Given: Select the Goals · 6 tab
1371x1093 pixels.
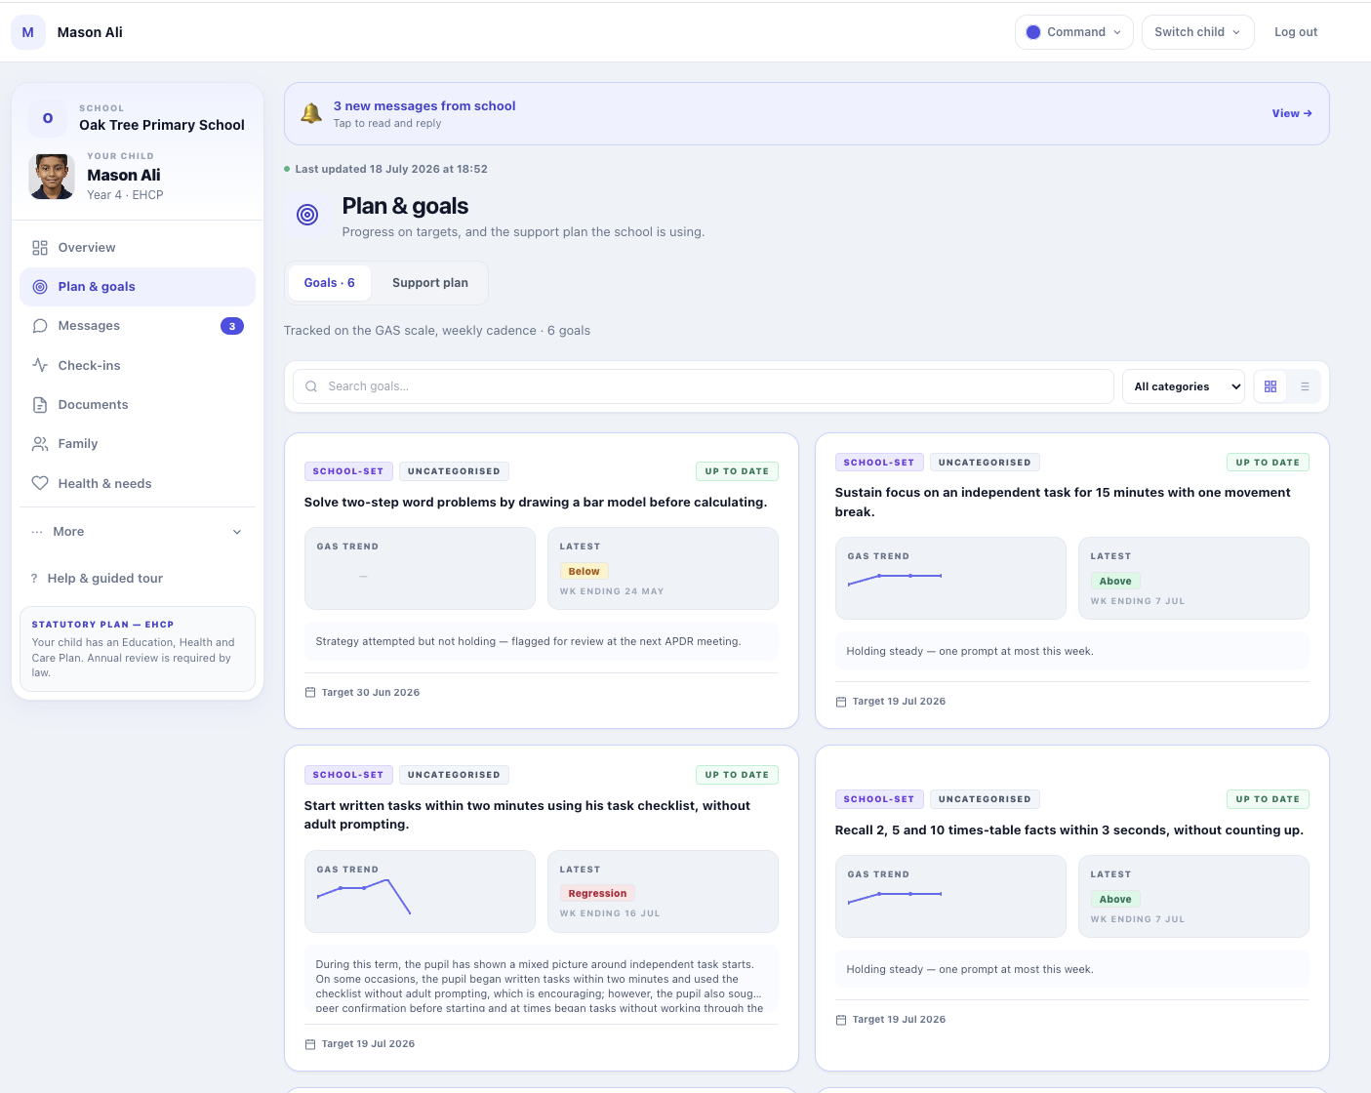Looking at the screenshot, I should [330, 283].
